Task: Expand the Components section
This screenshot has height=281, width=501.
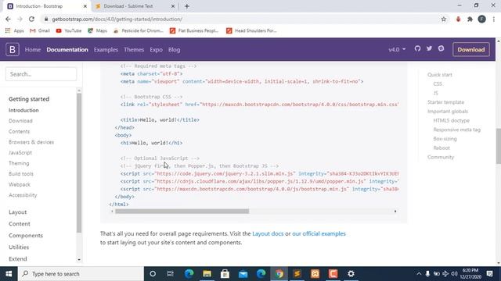Action: [x=26, y=236]
